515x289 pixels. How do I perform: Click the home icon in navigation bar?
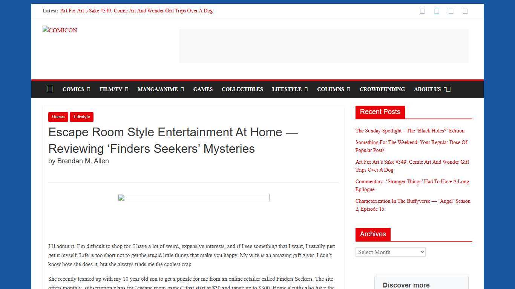click(x=50, y=89)
